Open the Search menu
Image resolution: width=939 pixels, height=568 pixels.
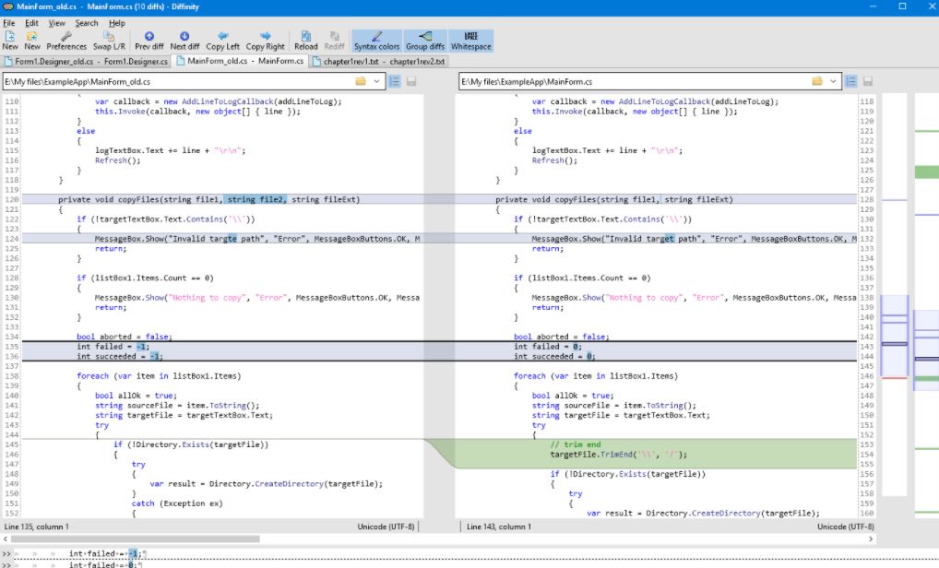click(87, 22)
